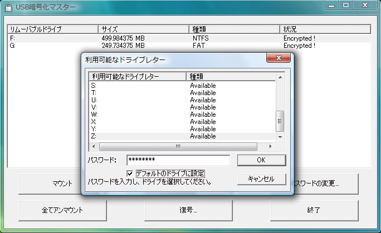Screen dimensions: 381x233
Task: Close the 利用可能なドライブレター dialog
Action: pyautogui.click(x=279, y=58)
